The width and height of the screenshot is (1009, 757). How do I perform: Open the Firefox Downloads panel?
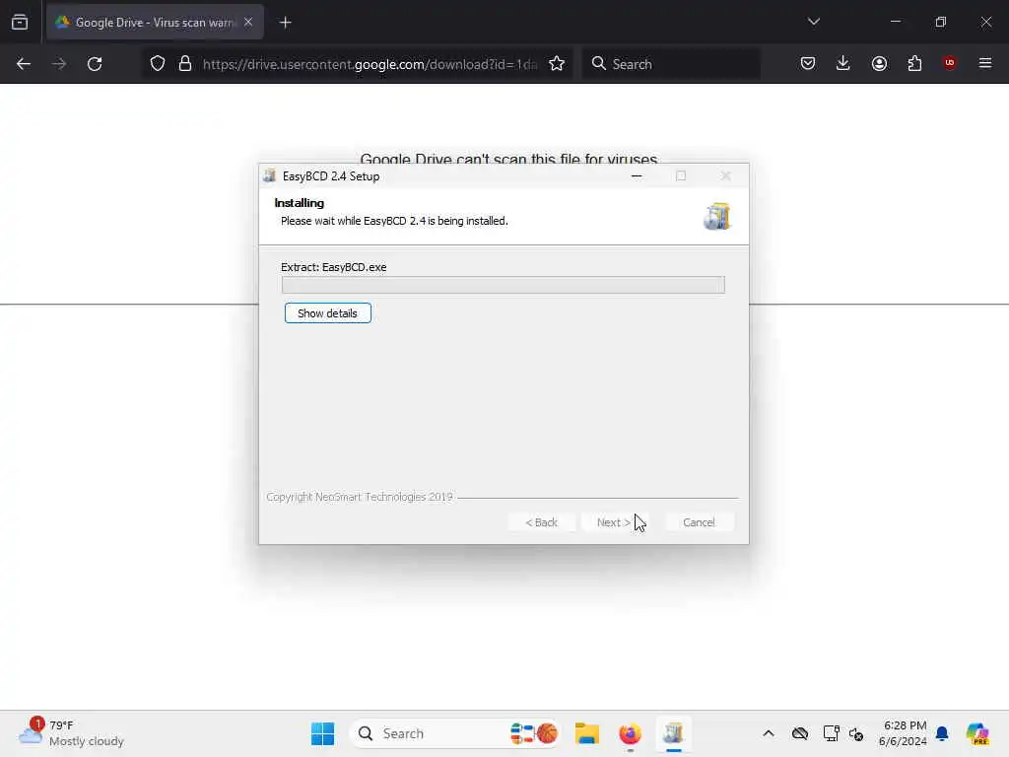(x=843, y=63)
